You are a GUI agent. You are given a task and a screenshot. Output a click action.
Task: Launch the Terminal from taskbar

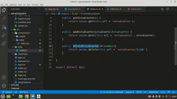pyautogui.click(x=14, y=96)
